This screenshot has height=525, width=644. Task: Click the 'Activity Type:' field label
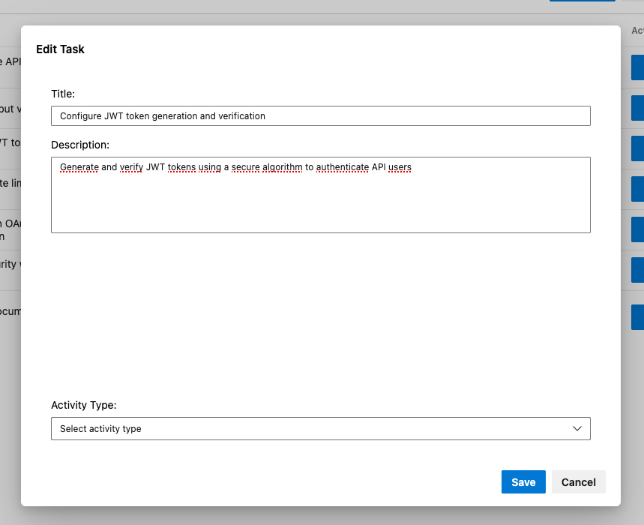(84, 405)
